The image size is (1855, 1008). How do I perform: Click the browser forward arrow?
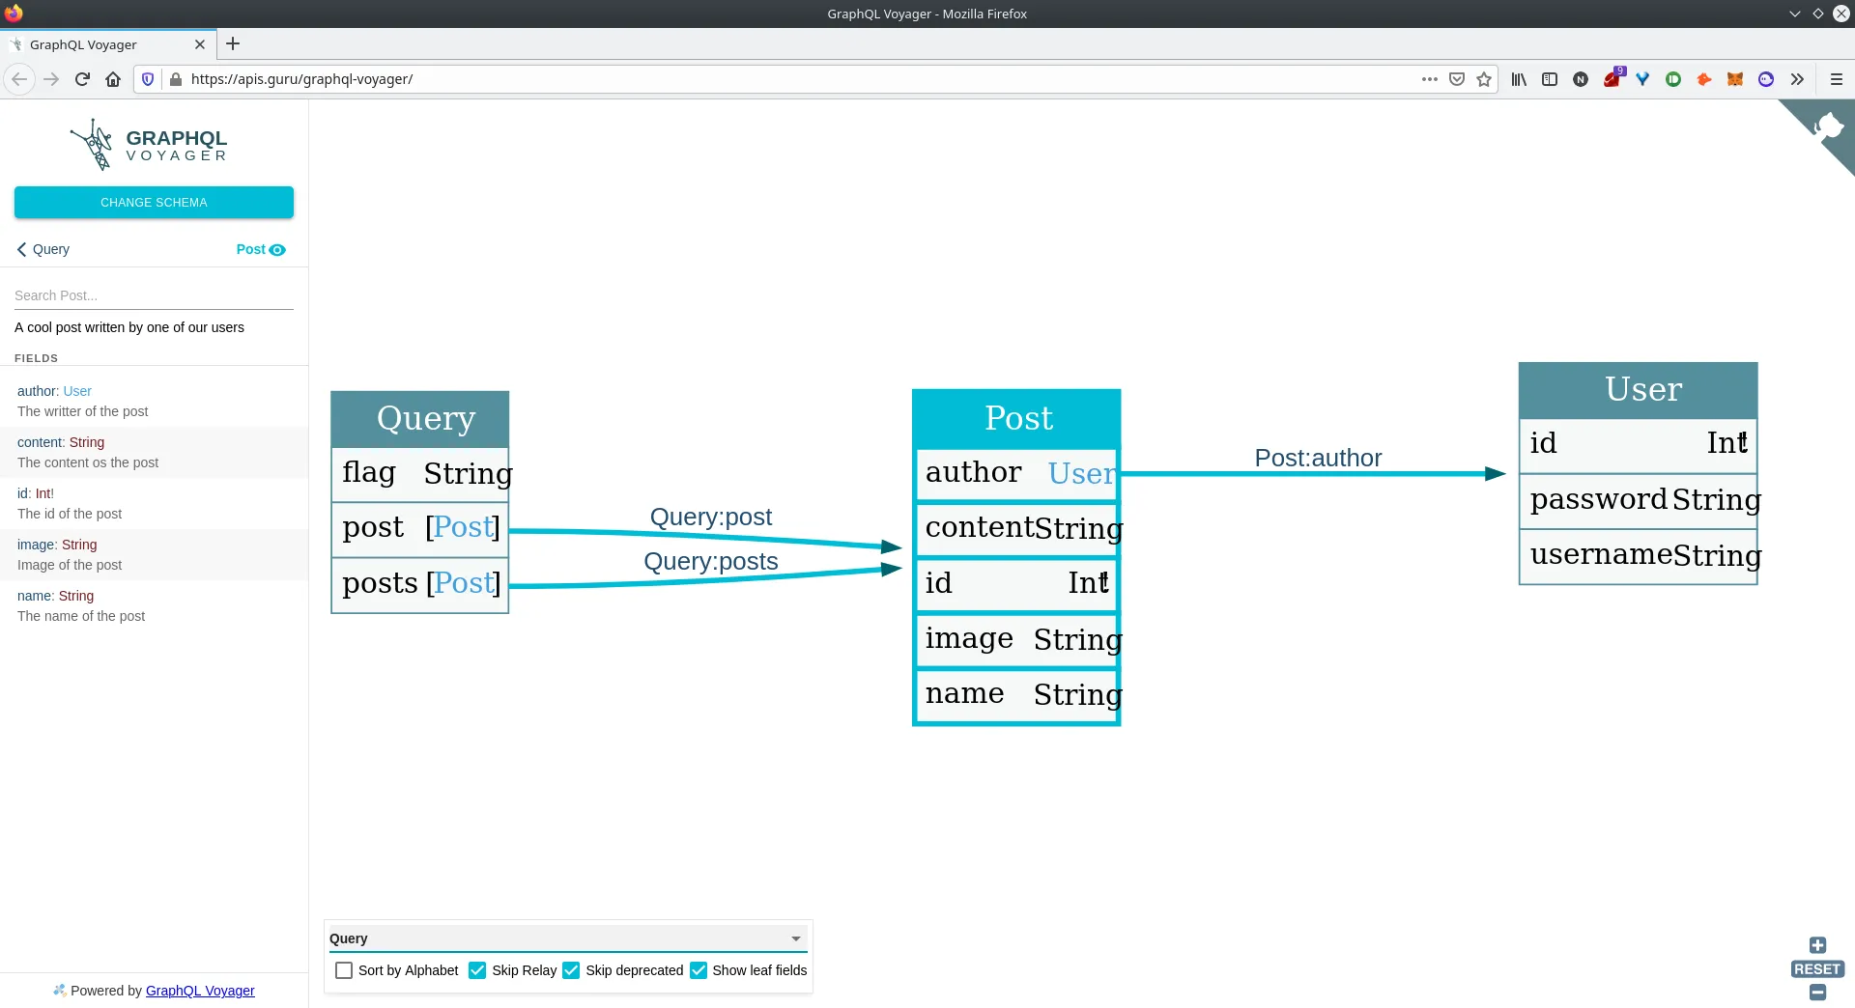[x=51, y=79]
